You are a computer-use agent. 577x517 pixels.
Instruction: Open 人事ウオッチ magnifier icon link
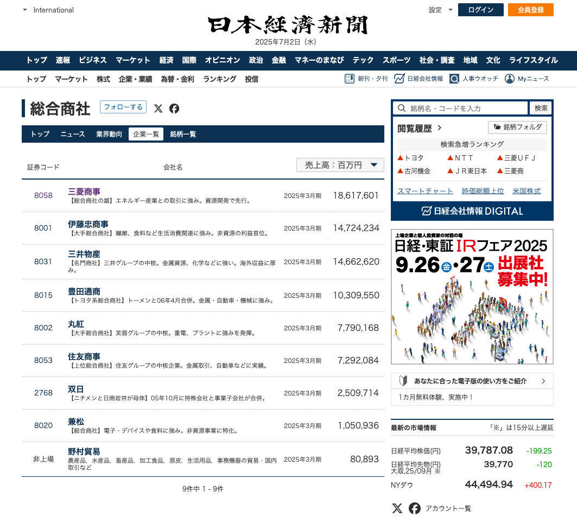(454, 79)
